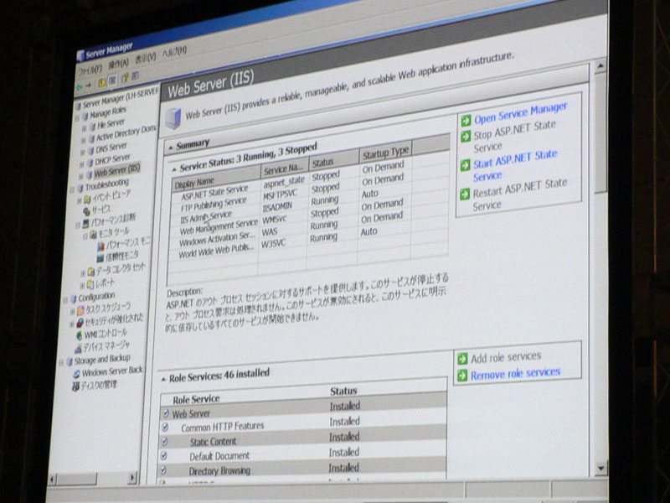Image resolution: width=670 pixels, height=503 pixels.
Task: Click the tree pane horizontal scroll right arrow
Action: pyautogui.click(x=132, y=477)
